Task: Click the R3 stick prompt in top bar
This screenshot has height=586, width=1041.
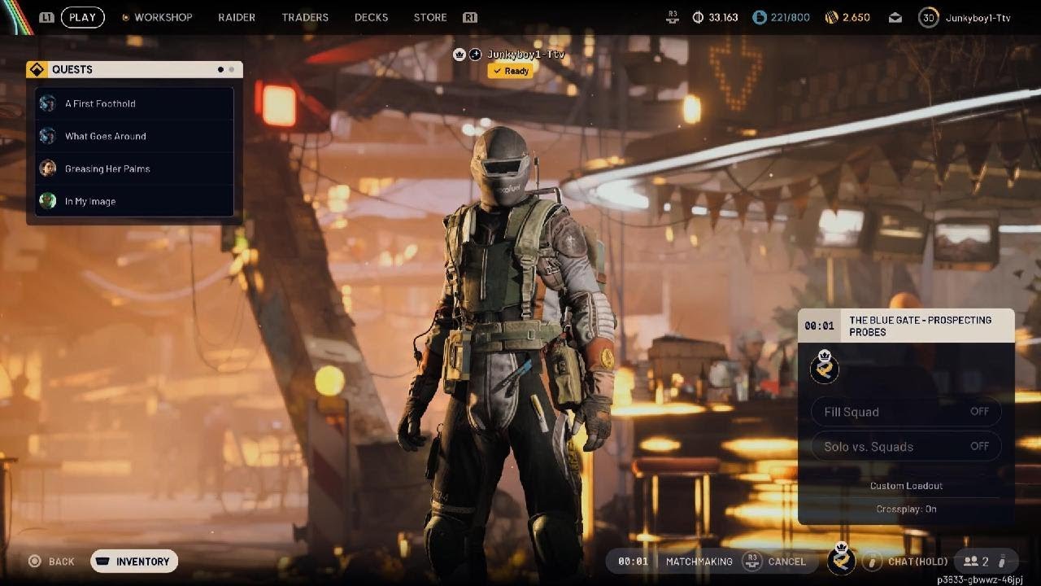Action: 672,17
